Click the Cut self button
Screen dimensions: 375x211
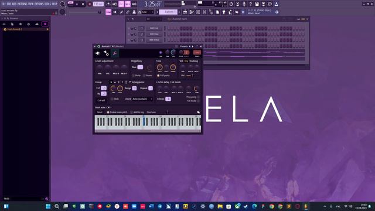[x=101, y=100]
